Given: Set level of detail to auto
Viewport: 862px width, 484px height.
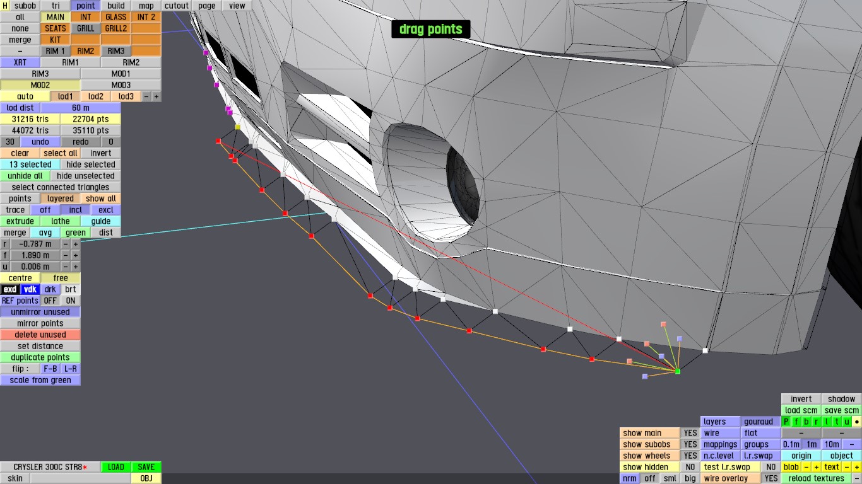Looking at the screenshot, I should 25,96.
